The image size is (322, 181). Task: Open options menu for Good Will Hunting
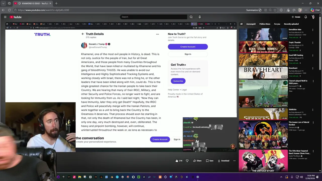pos(313,56)
